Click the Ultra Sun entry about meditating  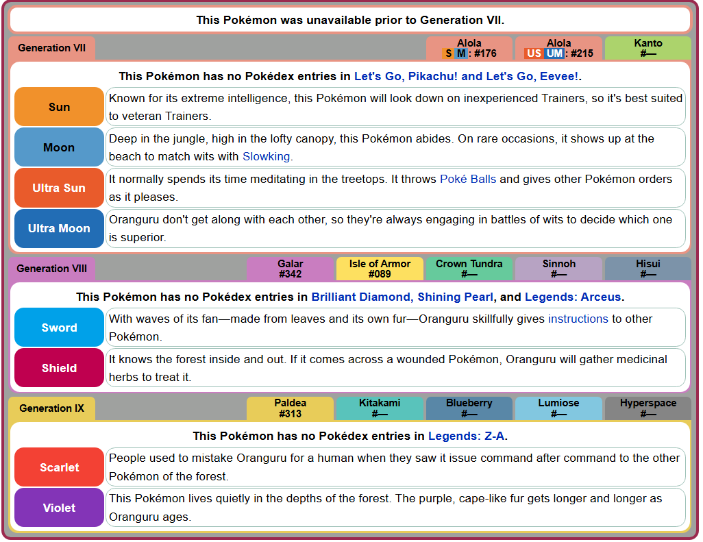click(x=395, y=188)
